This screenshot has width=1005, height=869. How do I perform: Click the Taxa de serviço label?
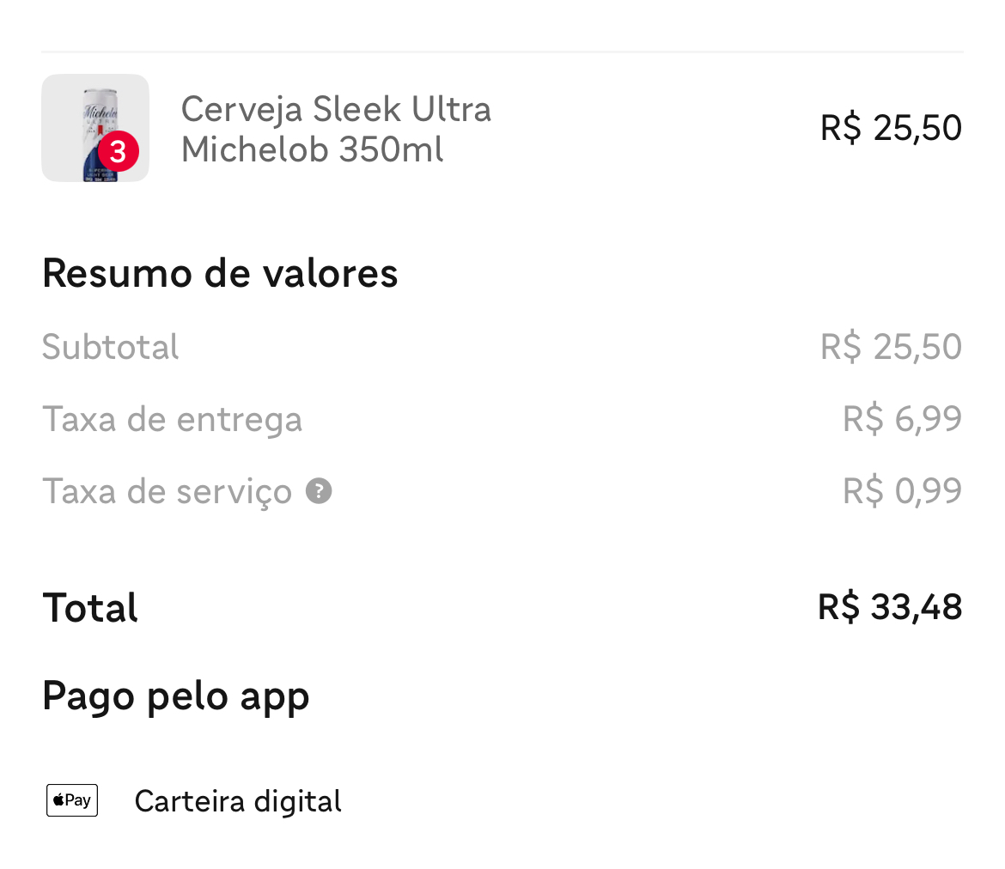[167, 492]
